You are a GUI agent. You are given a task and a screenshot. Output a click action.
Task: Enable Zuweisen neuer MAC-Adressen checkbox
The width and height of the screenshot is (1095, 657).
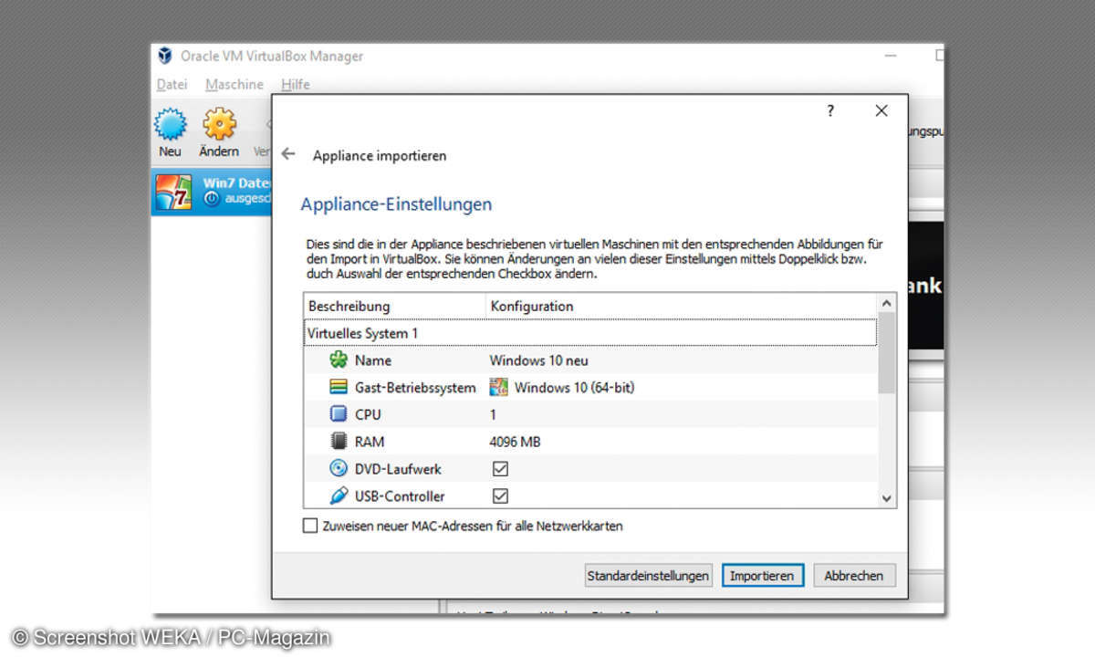pos(310,526)
